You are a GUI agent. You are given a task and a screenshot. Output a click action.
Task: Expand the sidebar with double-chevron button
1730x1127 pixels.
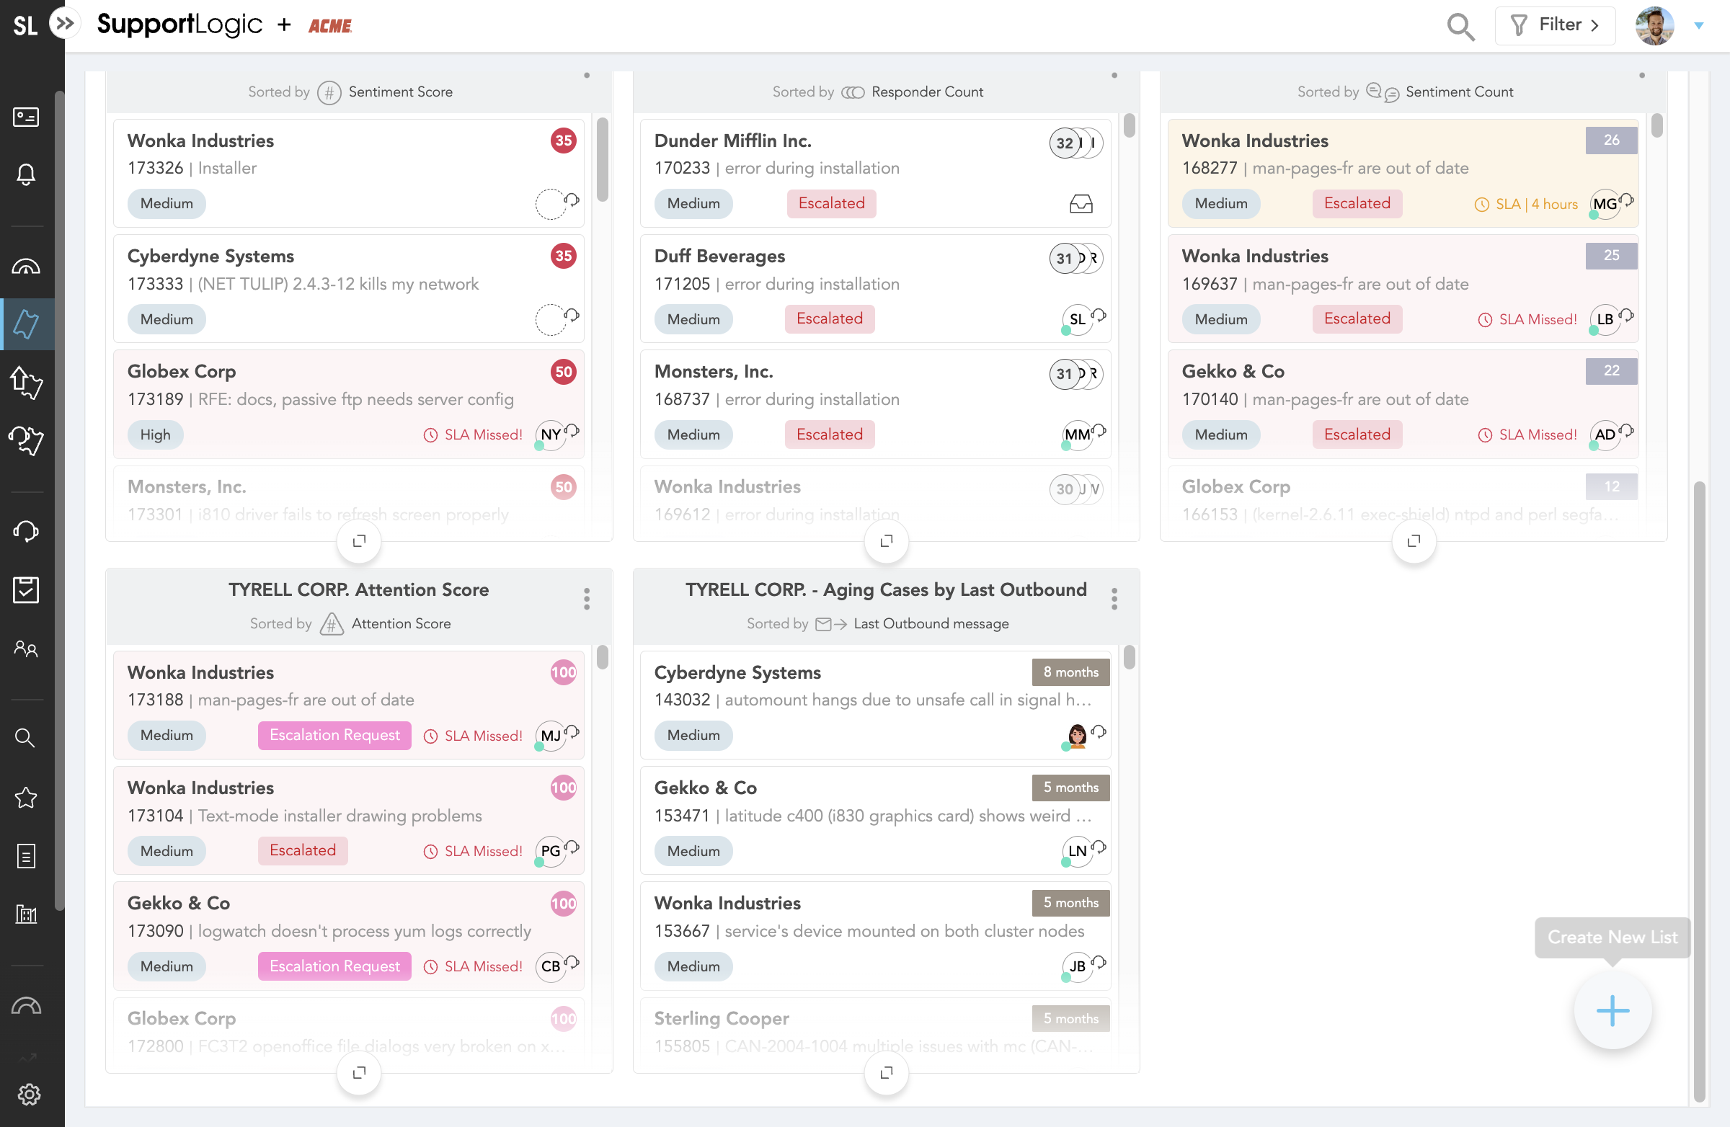[65, 24]
